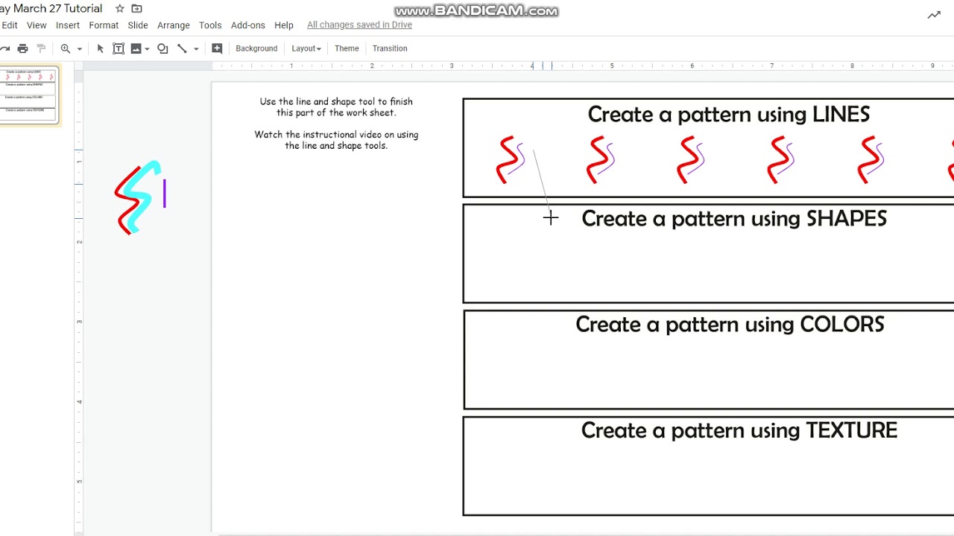Click the Transition button

(390, 48)
